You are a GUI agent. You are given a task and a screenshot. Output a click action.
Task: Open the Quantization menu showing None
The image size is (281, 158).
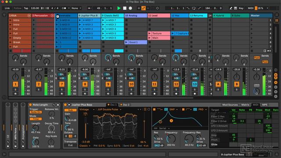pos(76,8)
